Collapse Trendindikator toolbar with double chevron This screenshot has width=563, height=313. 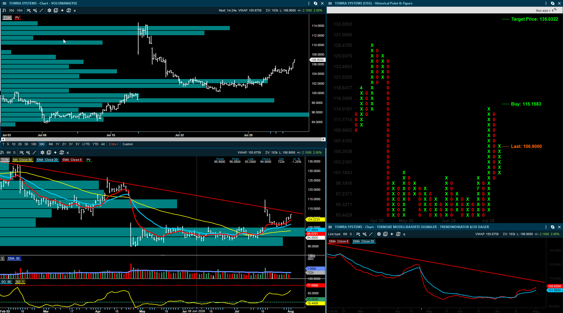pos(404,234)
